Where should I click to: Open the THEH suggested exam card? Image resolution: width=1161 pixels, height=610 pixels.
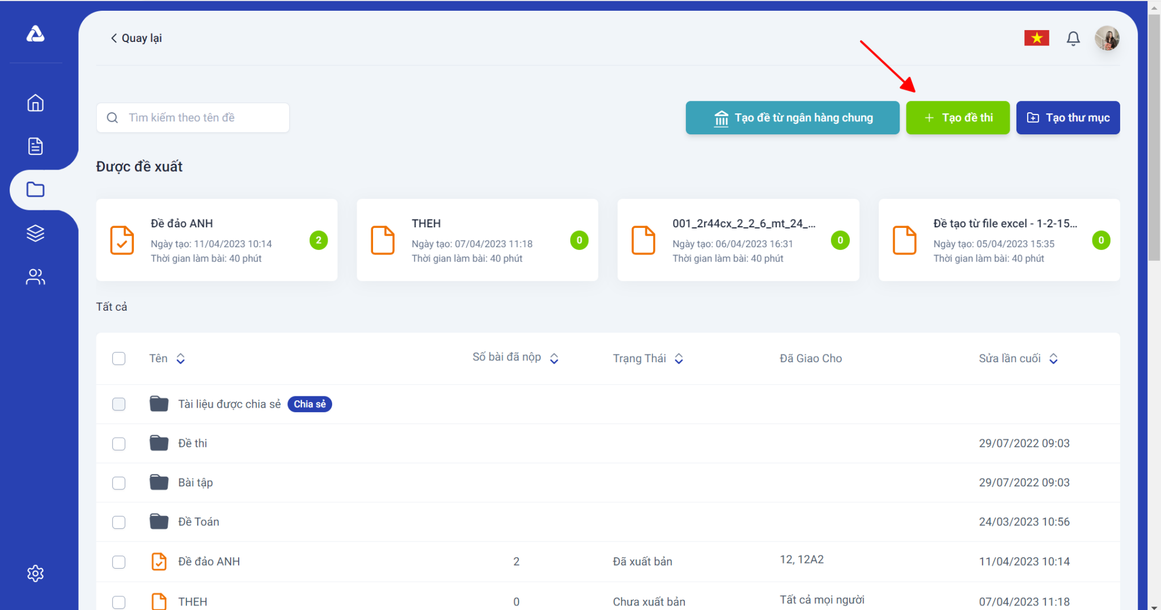[477, 240]
